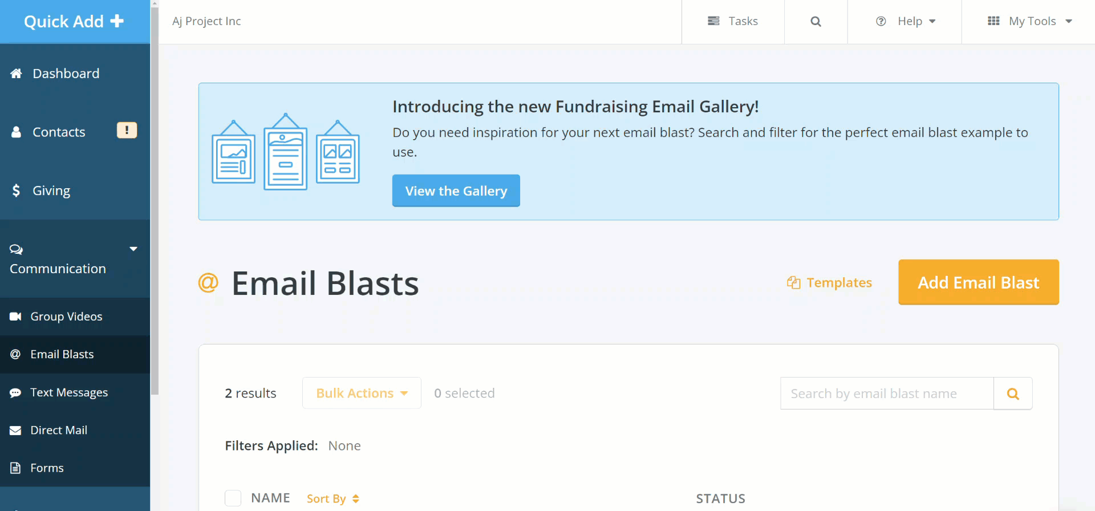The height and width of the screenshot is (511, 1095).
Task: Open Giving via the dollar sign icon
Action: coord(16,190)
